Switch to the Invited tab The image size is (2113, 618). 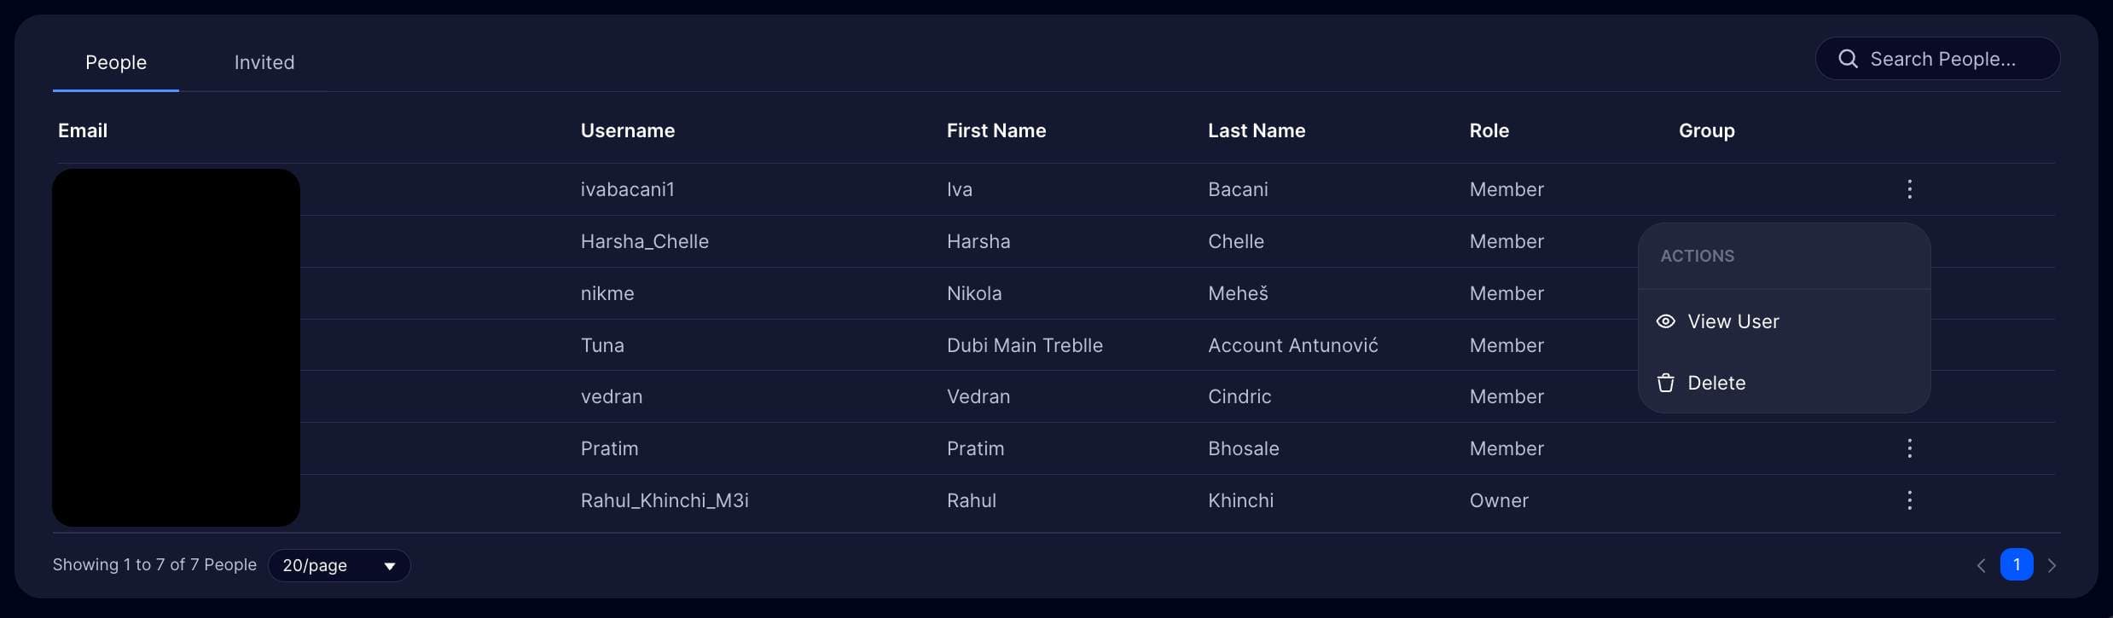[264, 62]
